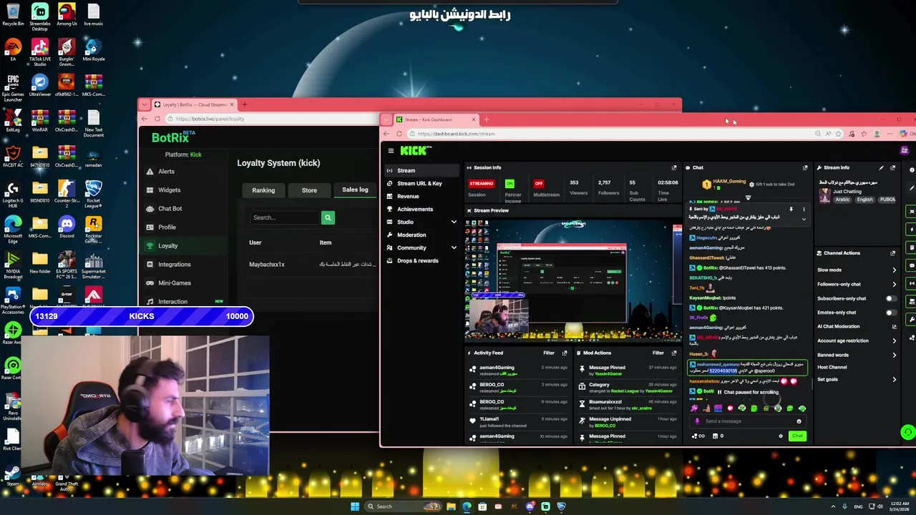Pop out the Channel Actions panel
Viewport: 916px width, 515px height.
pyautogui.click(x=892, y=253)
